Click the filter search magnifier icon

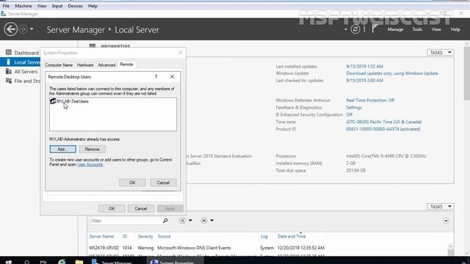coord(165,221)
